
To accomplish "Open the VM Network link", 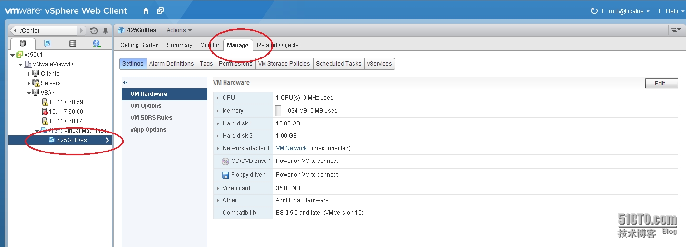I will click(x=292, y=148).
